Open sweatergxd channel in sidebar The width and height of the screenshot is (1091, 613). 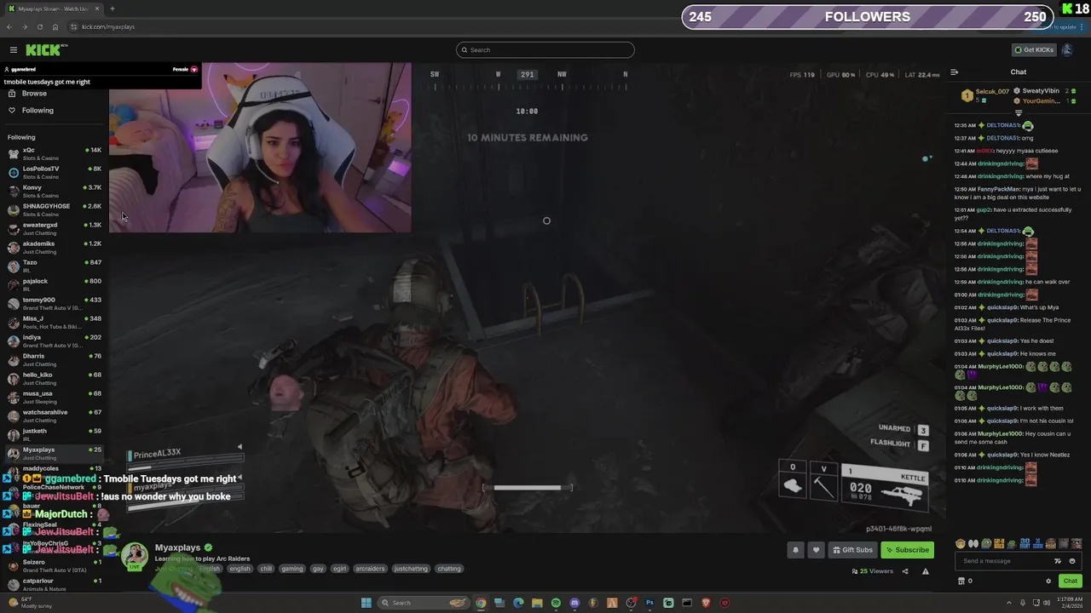click(55, 229)
